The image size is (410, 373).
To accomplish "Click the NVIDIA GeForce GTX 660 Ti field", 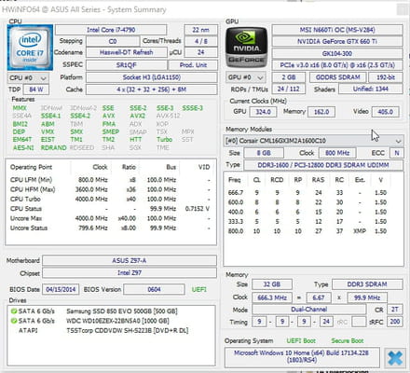I will [337, 41].
